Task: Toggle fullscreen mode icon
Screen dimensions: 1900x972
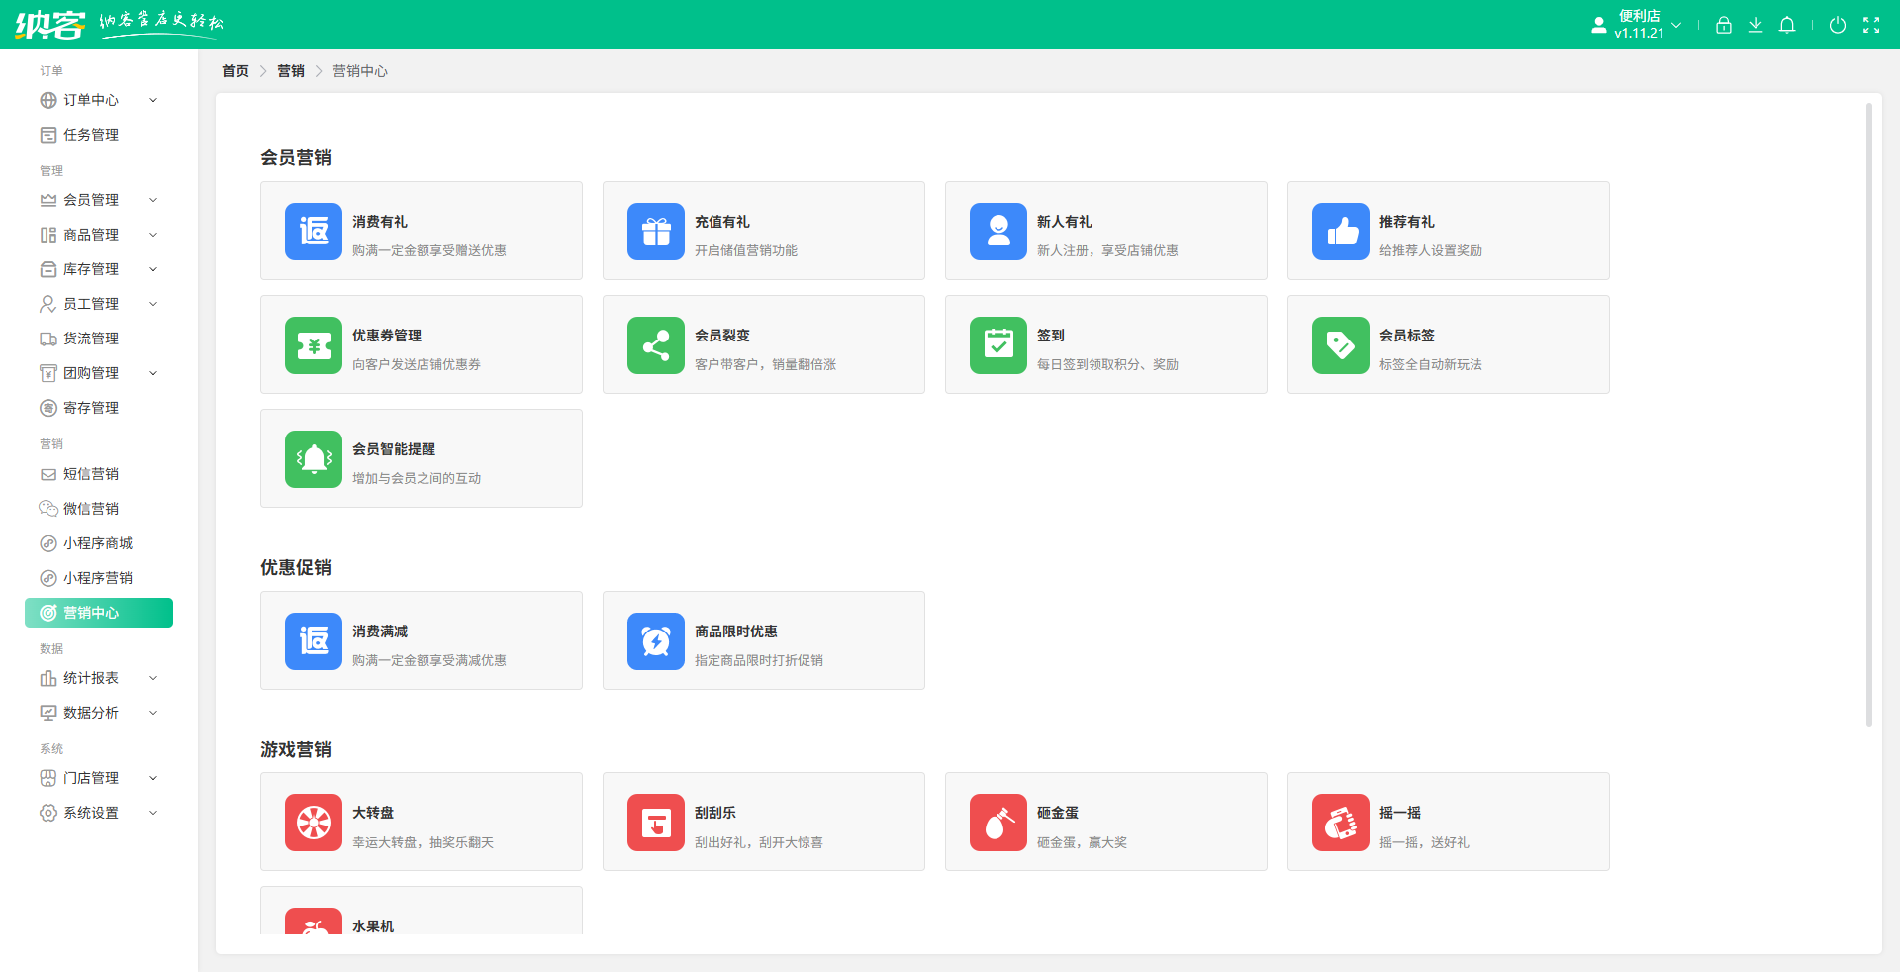Action: click(x=1870, y=26)
